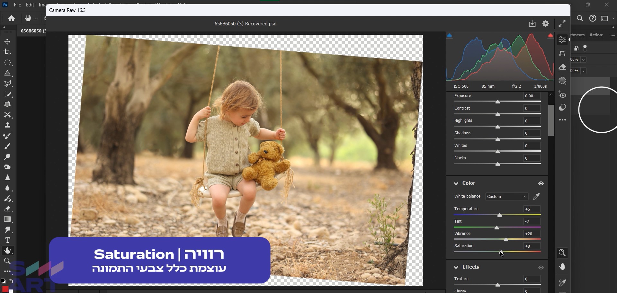This screenshot has height=293, width=617.
Task: Select the Crop tool in Photoshop toolbar
Action: click(x=7, y=52)
